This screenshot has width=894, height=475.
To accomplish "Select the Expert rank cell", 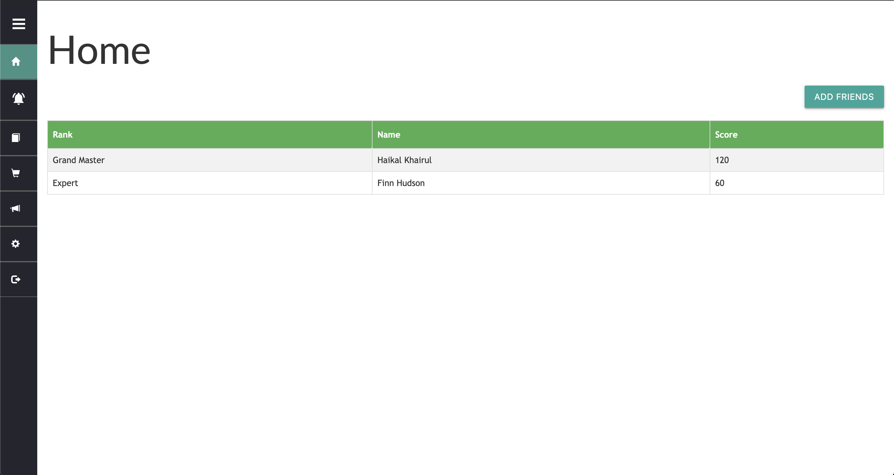I will 65,183.
